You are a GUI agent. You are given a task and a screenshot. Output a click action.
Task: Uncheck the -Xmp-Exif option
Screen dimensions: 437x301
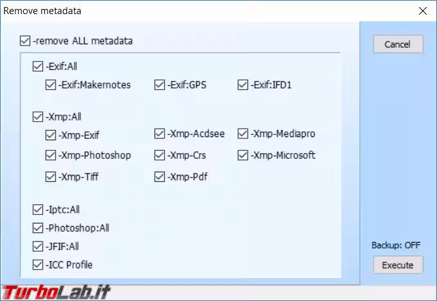click(x=51, y=135)
